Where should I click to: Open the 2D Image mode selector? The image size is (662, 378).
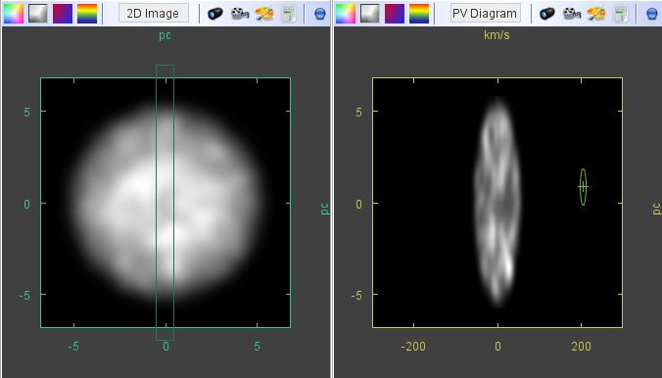(153, 14)
